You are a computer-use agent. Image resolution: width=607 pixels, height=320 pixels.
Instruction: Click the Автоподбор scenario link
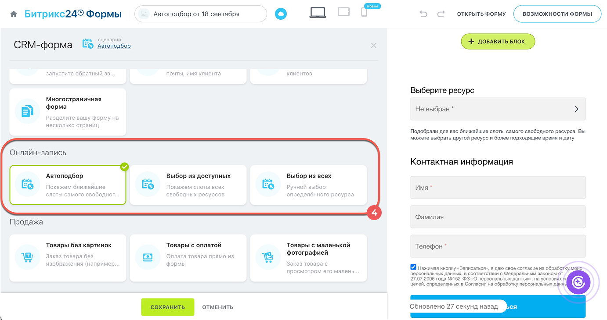click(114, 46)
